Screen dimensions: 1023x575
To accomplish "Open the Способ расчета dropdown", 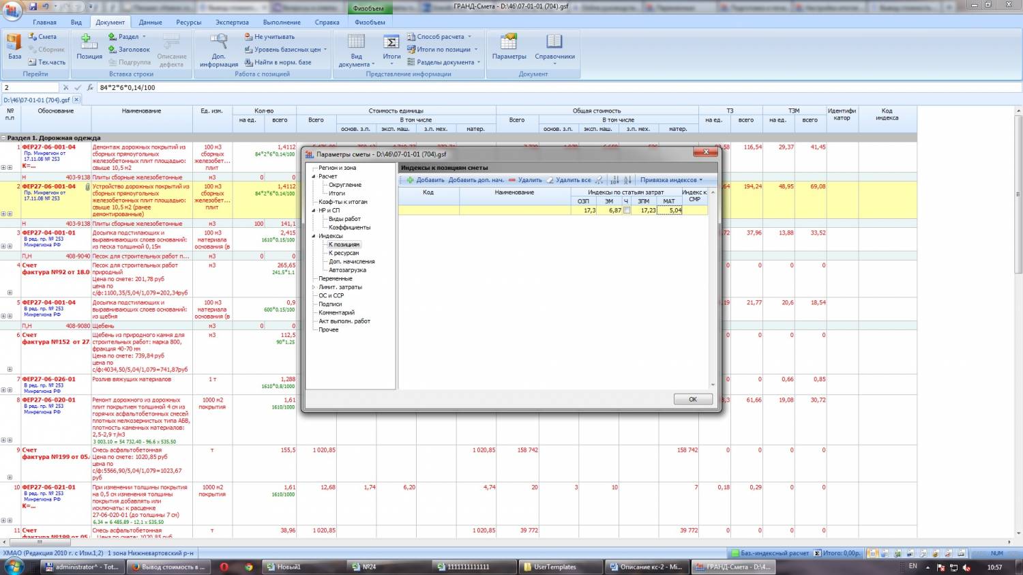I will [x=440, y=37].
